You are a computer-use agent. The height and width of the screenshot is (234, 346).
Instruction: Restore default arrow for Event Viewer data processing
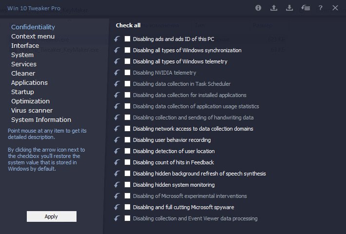pyautogui.click(x=117, y=218)
